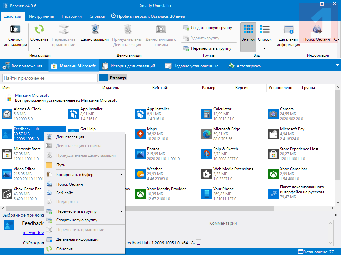Open the Инструменты ribbon tab
This screenshot has width=341, height=255.
pyautogui.click(x=41, y=16)
